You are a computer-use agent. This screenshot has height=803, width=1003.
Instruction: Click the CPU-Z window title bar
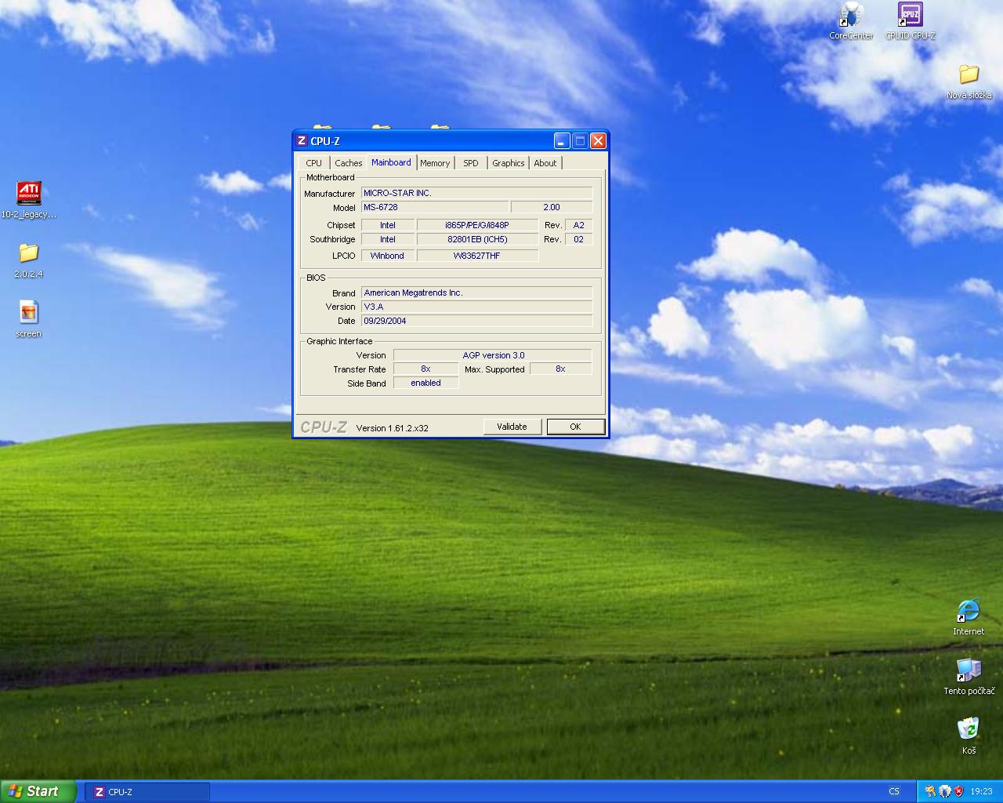pyautogui.click(x=451, y=141)
